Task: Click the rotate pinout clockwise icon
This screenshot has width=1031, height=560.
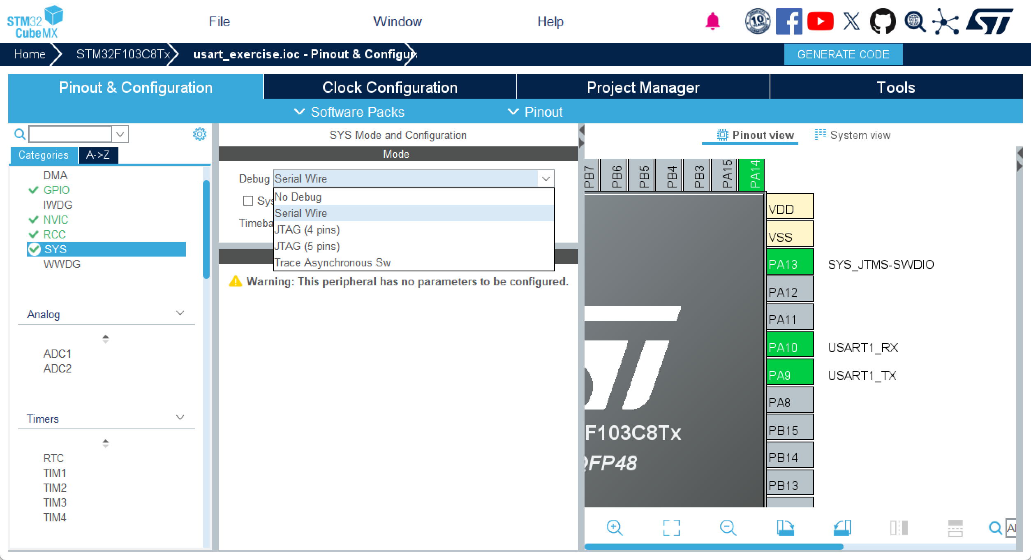Action: coord(785,528)
